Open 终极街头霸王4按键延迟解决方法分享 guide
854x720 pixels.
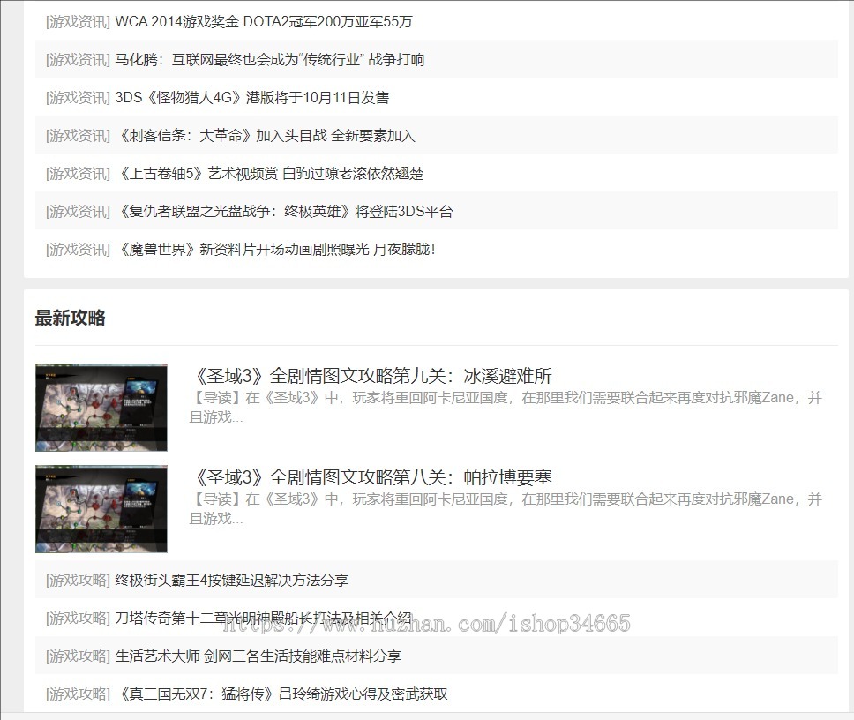232,580
